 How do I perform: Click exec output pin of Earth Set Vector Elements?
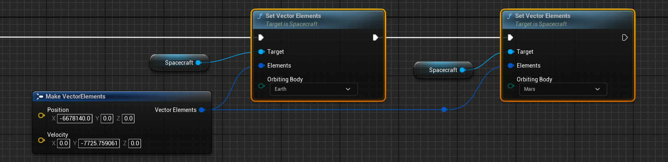[375, 37]
